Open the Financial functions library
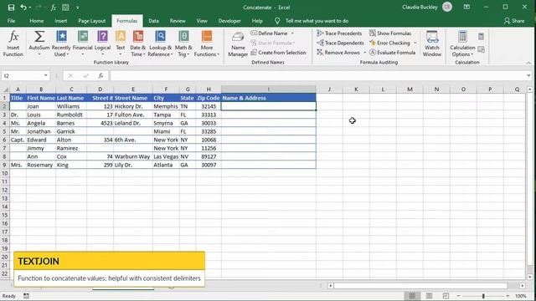 [x=82, y=43]
